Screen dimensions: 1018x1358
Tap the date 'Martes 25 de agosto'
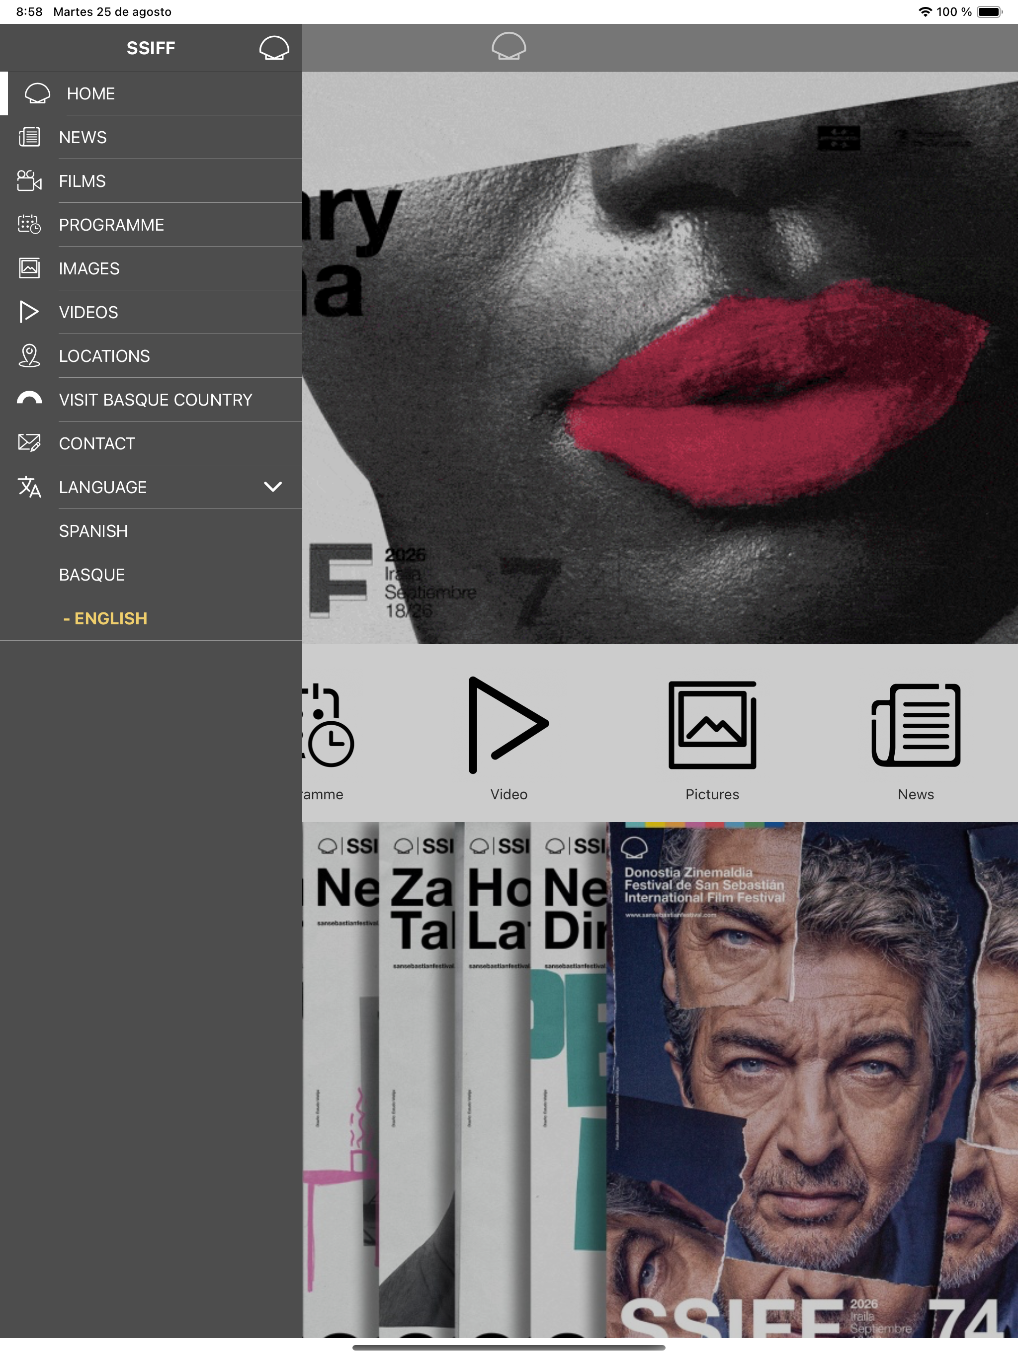112,11
